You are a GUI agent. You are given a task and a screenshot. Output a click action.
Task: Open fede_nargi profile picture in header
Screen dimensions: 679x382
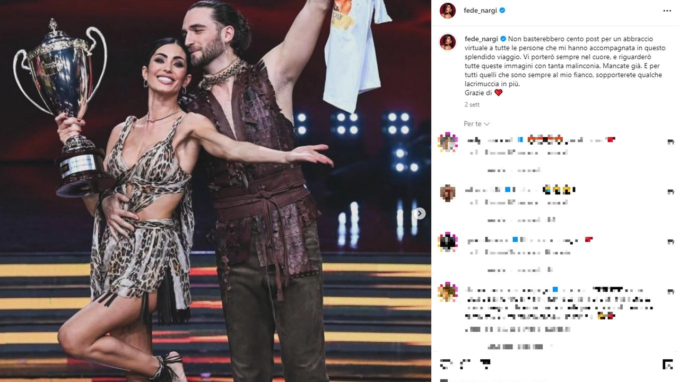448,10
